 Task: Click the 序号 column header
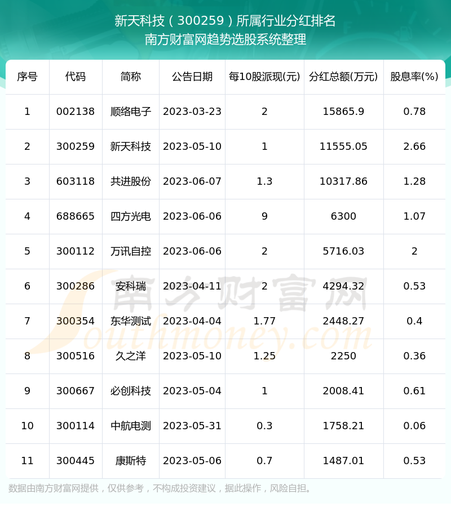pyautogui.click(x=28, y=77)
